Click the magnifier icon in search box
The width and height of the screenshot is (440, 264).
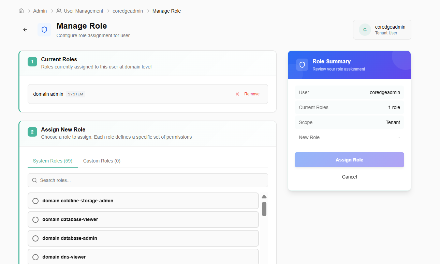click(34, 180)
